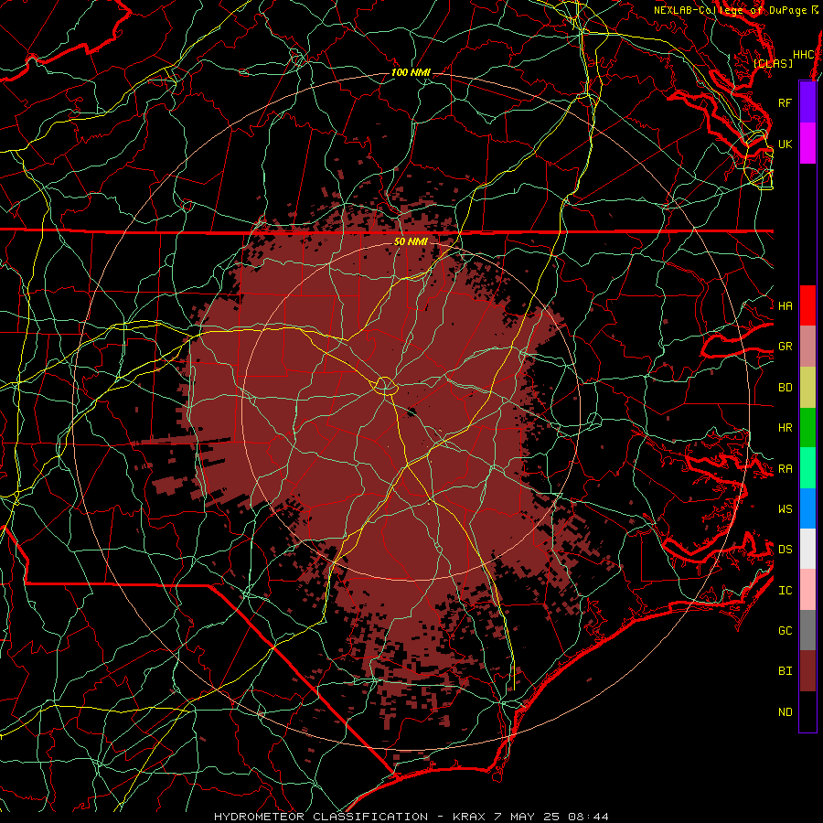823x823 pixels.
Task: Click the "HA" legend label
Action: coord(786,305)
